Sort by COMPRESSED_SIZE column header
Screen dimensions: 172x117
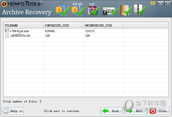coord(63,25)
